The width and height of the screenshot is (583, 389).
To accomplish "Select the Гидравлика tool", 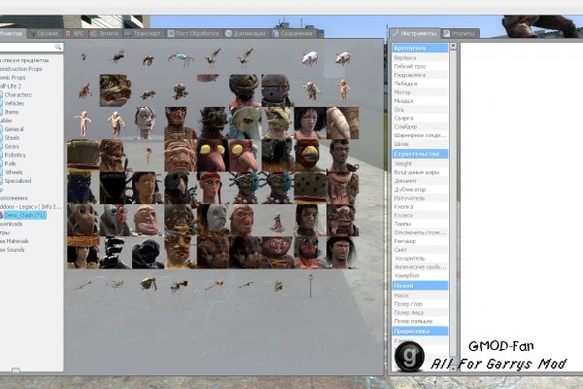I will [x=420, y=75].
